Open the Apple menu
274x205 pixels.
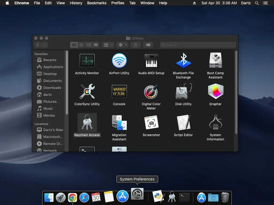7,3
